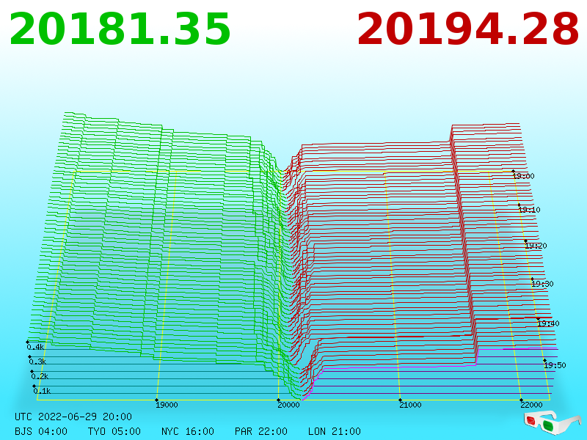Select the 20000 price axis label
This screenshot has height=440, width=587.
[288, 405]
